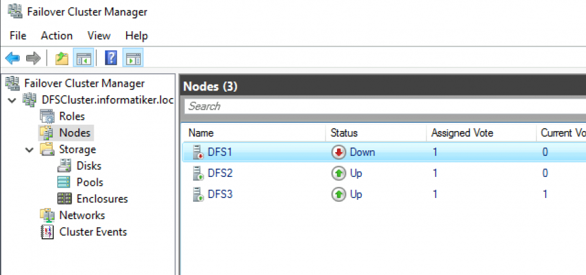Click the Search field in Nodes
This screenshot has height=275, width=586.
(382, 106)
